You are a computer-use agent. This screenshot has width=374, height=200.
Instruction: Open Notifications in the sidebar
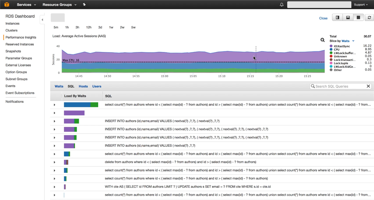tap(15, 102)
